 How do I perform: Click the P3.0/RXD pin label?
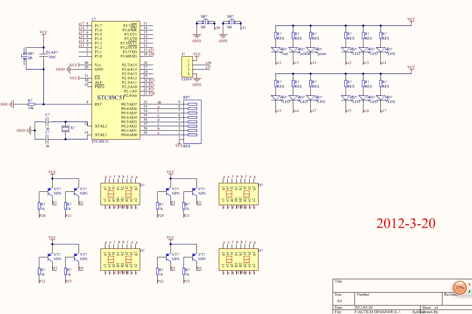pyautogui.click(x=130, y=56)
